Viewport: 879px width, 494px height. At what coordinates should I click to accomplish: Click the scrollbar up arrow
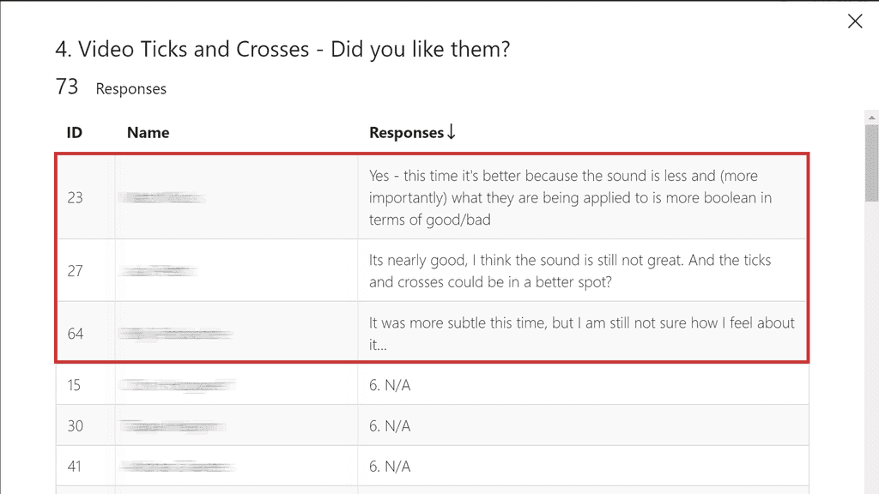871,116
